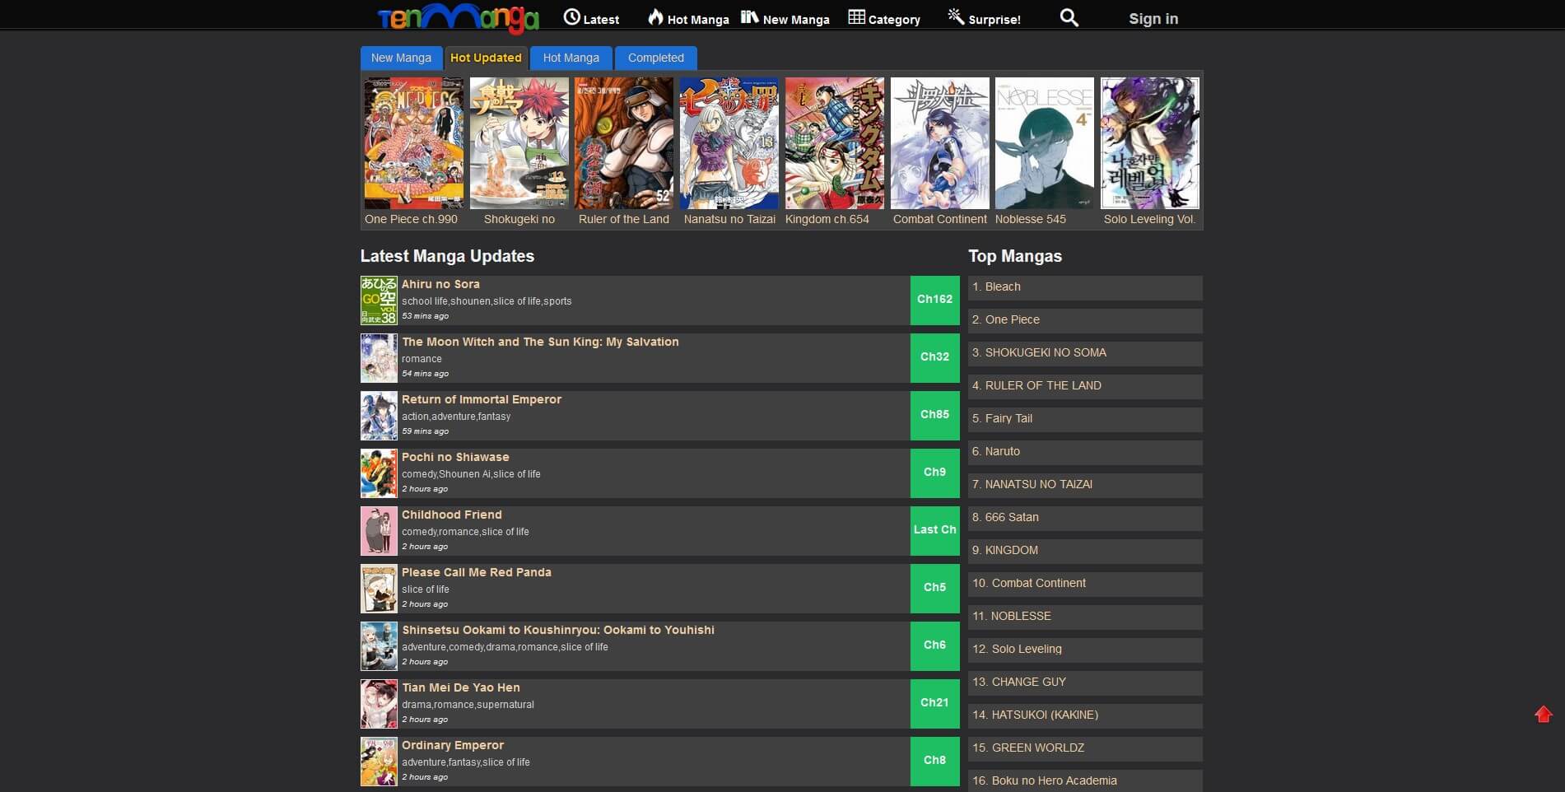The width and height of the screenshot is (1565, 792).
Task: Open NOBLESSE in Top Mangas
Action: coord(1085,617)
